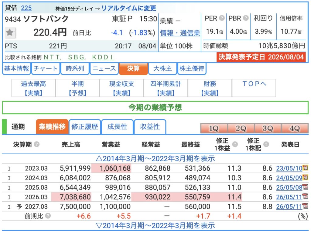Click help icon beside 決算期 header
Image resolution: width=311 pixels, height=231 pixels.
(36, 144)
